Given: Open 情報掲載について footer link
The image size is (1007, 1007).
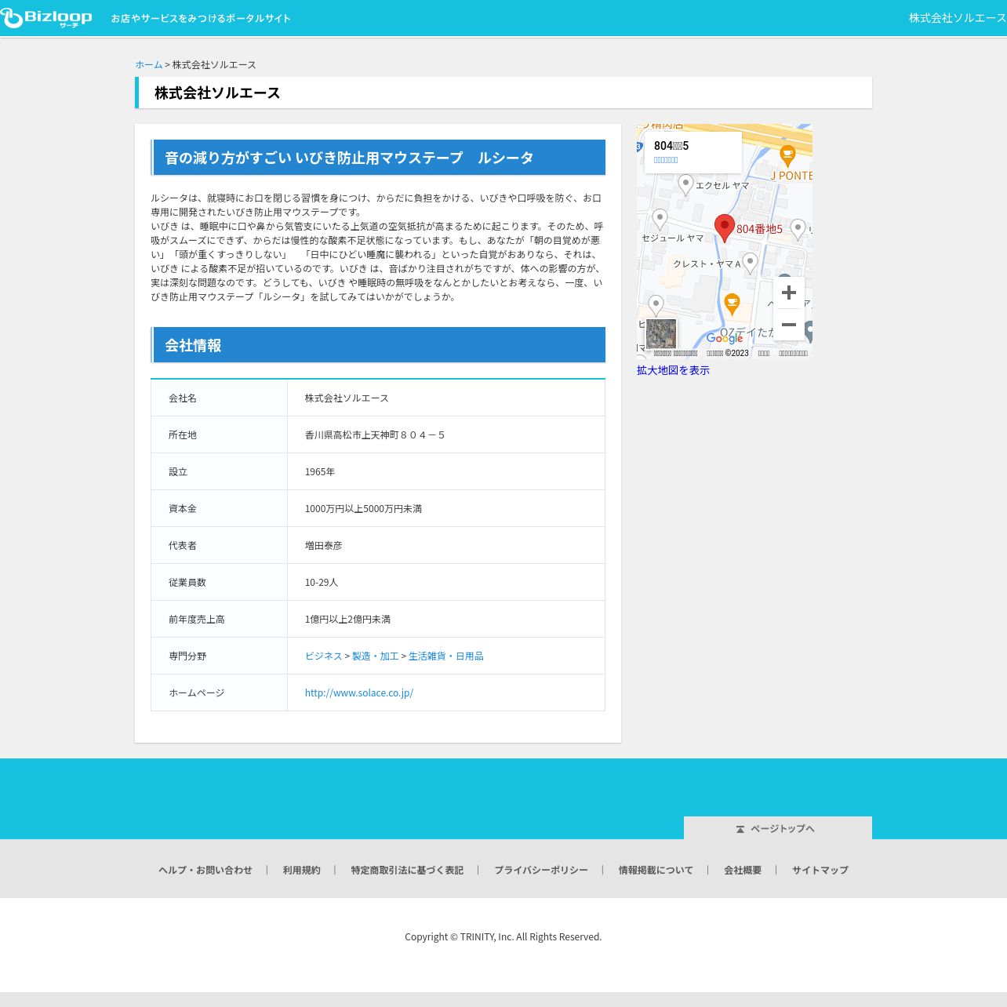Looking at the screenshot, I should (x=656, y=870).
